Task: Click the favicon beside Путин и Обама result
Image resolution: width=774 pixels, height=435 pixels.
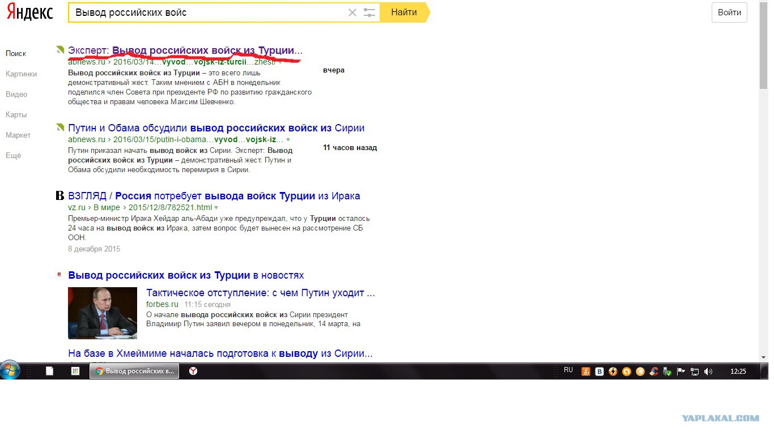Action: pyautogui.click(x=60, y=127)
